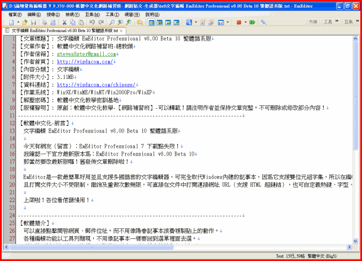Click the Cut scissors icon
Screen dimensions: 362x261
(64, 23)
